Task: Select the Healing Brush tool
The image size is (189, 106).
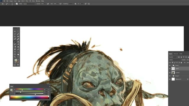Action: [x=18, y=39]
